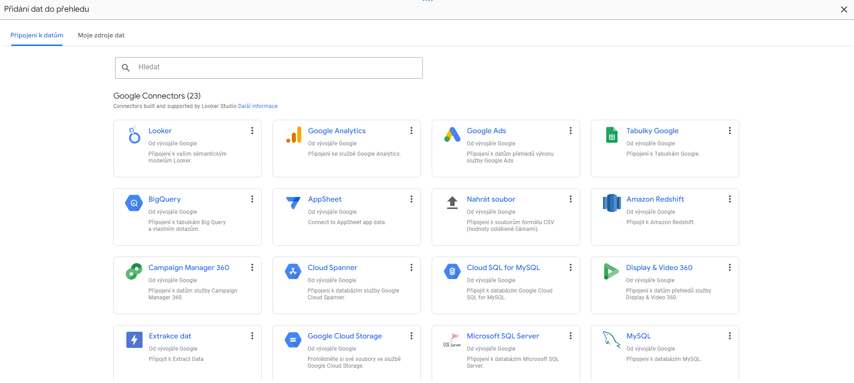
Task: Open more options for Nahrát soubor
Action: point(571,199)
